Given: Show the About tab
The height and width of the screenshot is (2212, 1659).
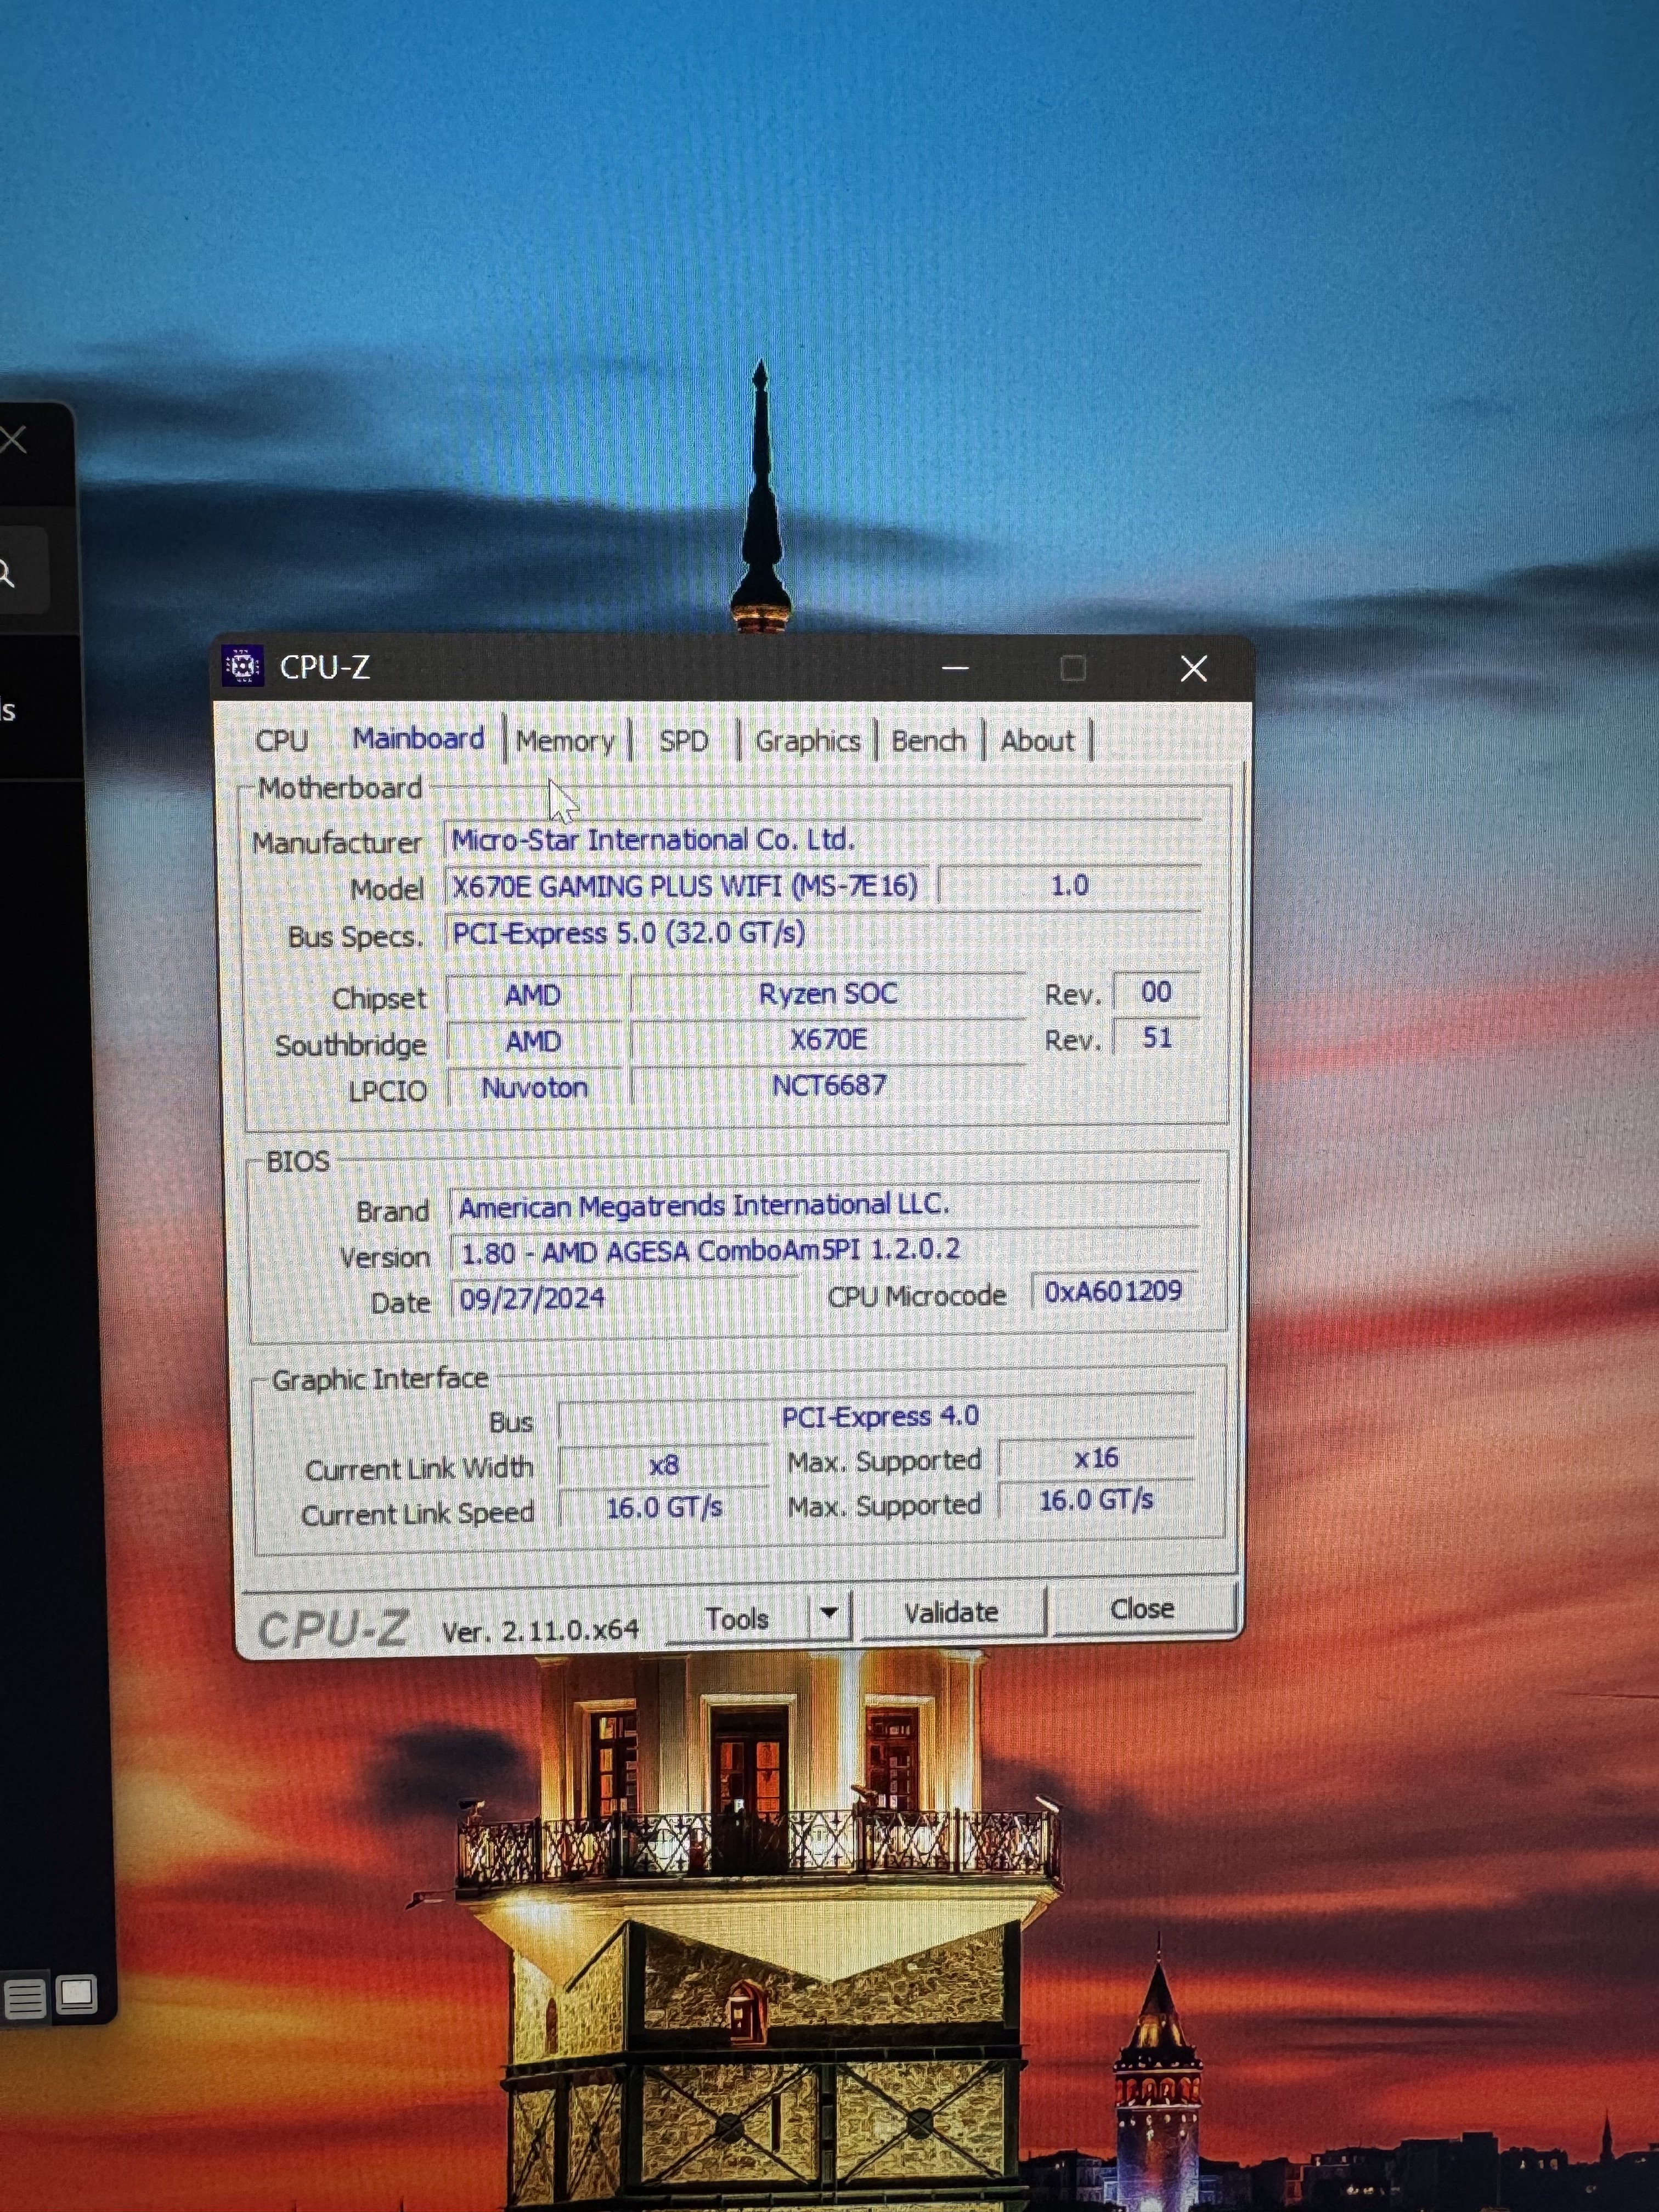Looking at the screenshot, I should [1037, 742].
